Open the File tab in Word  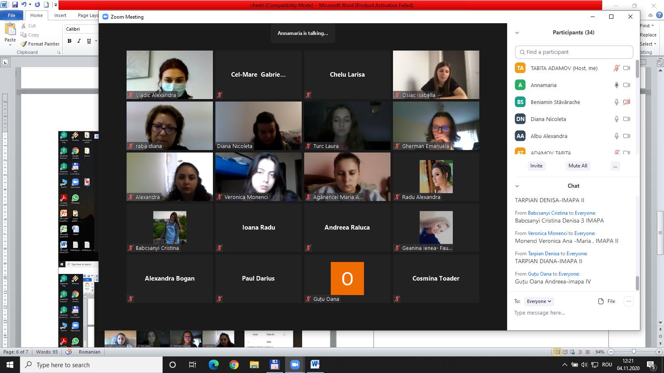pyautogui.click(x=12, y=15)
